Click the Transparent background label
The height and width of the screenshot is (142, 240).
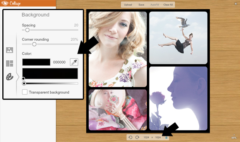49,92
